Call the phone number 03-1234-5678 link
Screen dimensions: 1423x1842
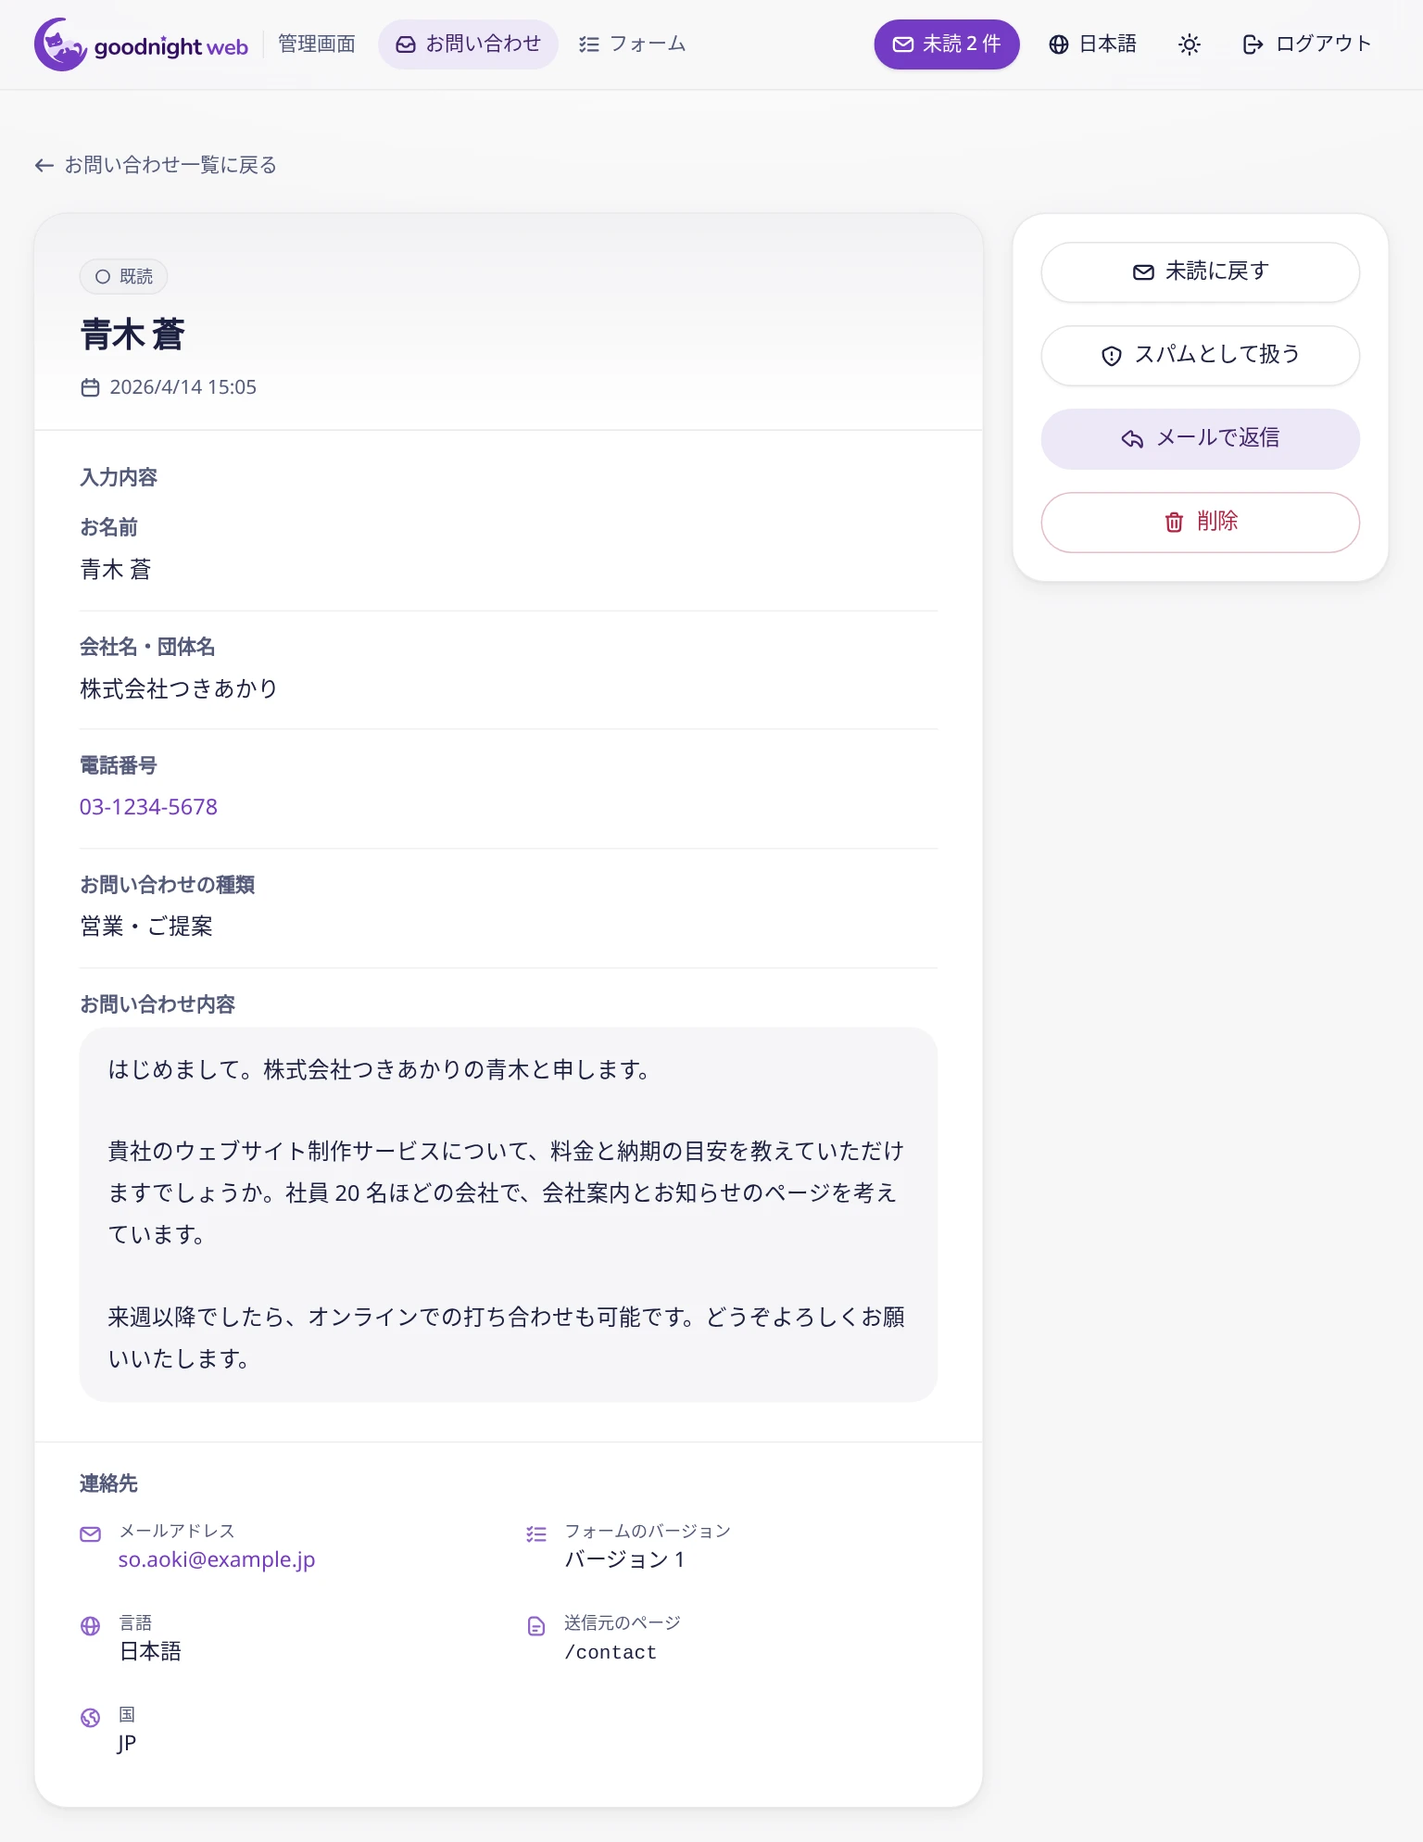tap(148, 807)
